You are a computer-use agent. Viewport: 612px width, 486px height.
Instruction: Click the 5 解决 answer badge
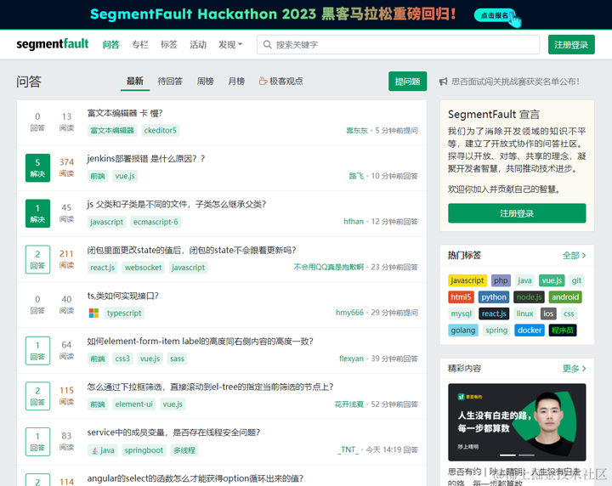coord(37,167)
